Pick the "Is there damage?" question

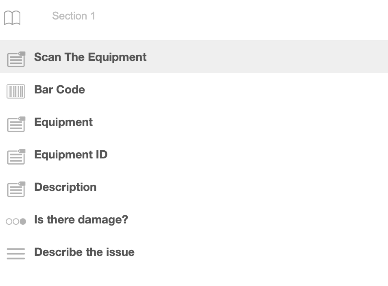click(x=81, y=219)
